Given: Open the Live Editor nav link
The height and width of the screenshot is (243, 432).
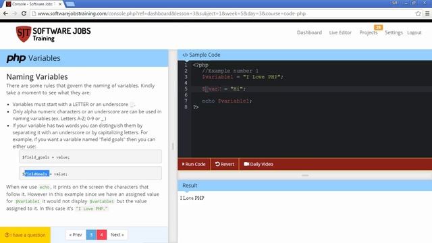Looking at the screenshot, I should (x=340, y=32).
